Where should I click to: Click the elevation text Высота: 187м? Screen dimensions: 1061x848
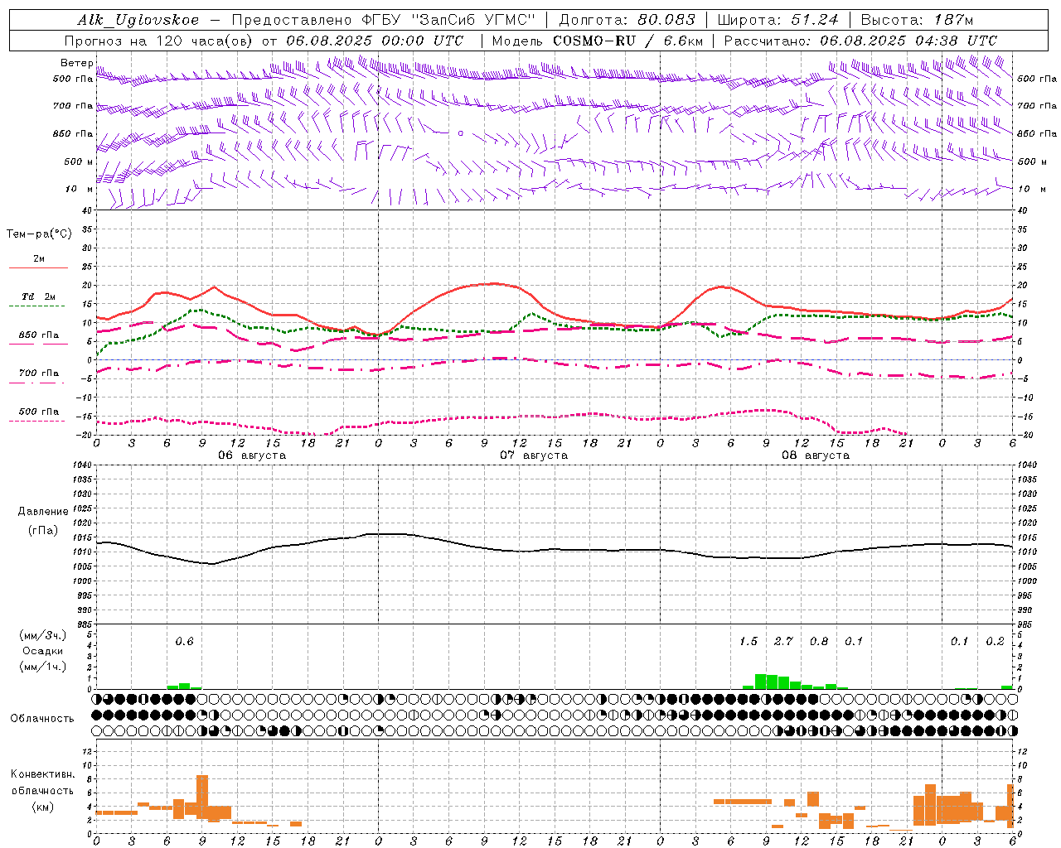click(x=917, y=20)
